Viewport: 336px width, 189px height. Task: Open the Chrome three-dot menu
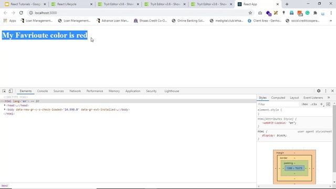(331, 13)
